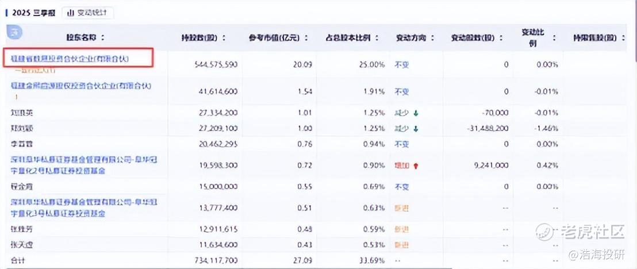Click the 新进 label in the 12,911,615 row
The width and height of the screenshot is (637, 269).
[x=401, y=229]
